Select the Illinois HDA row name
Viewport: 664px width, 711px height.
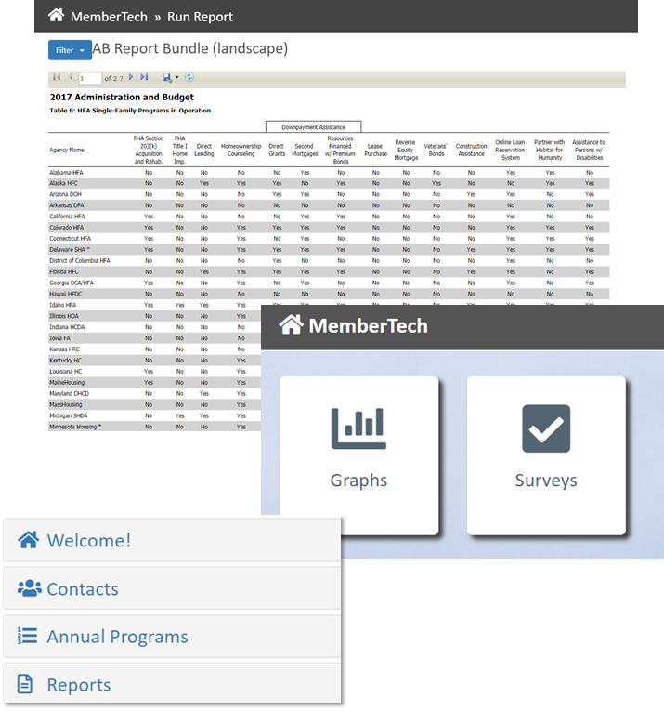(64, 316)
